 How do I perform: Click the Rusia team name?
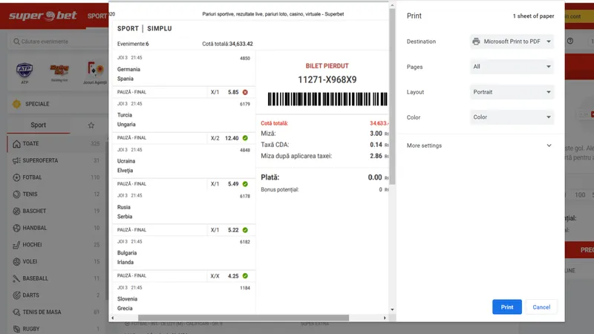124,207
